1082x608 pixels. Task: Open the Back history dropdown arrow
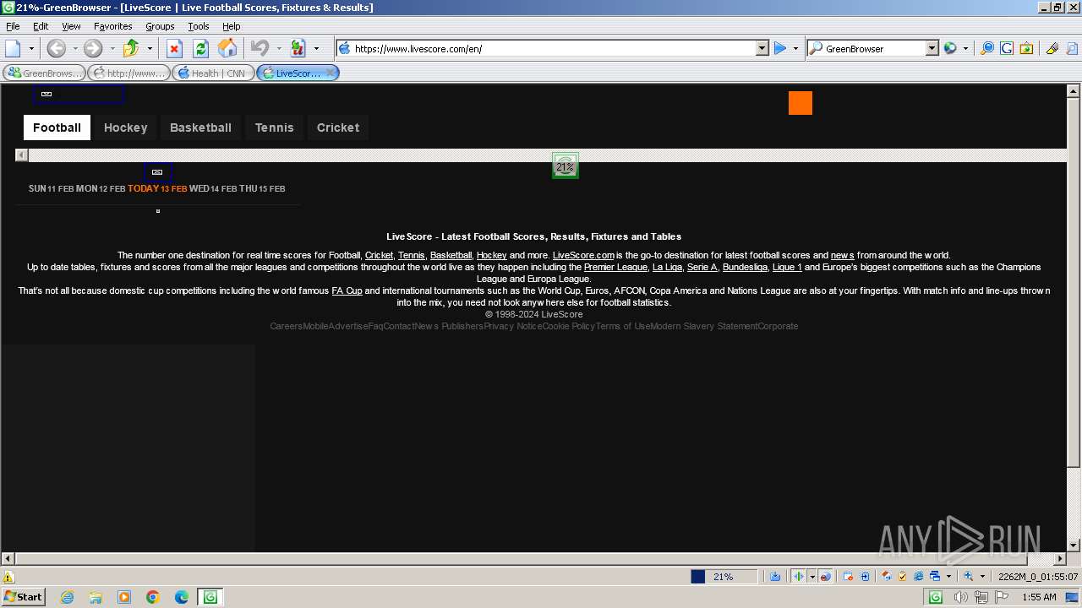click(x=74, y=48)
